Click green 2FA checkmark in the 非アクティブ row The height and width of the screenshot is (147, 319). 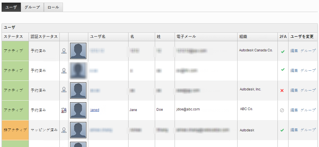[282, 130]
